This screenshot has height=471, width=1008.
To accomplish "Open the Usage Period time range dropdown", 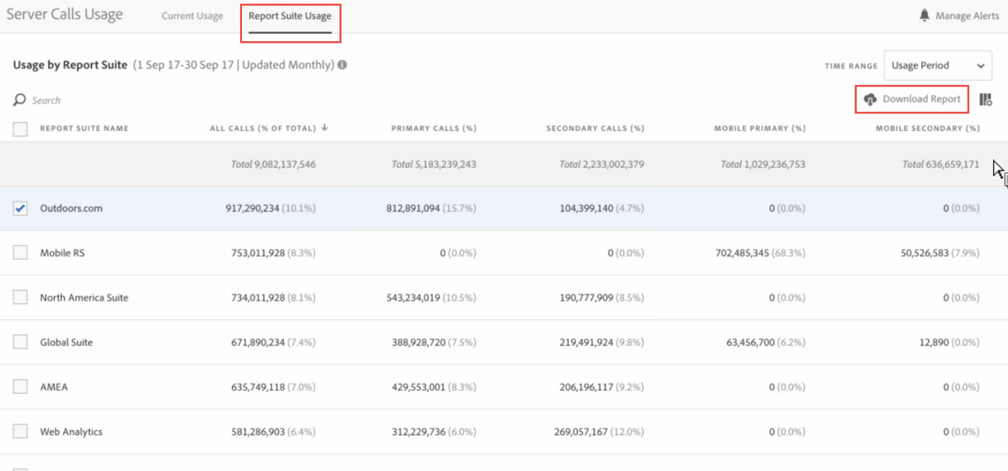I will (x=937, y=65).
